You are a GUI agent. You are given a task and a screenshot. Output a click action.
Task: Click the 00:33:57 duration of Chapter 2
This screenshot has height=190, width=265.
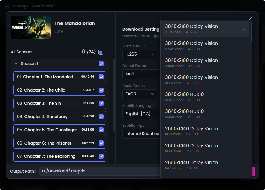tap(88, 90)
